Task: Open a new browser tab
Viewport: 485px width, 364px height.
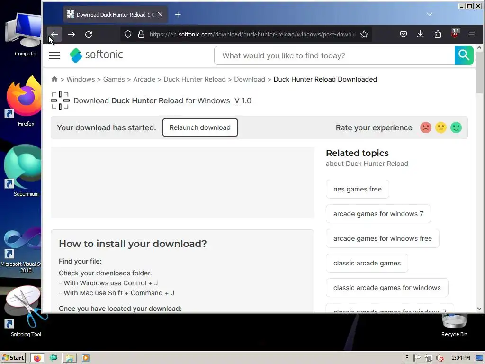Action: click(178, 15)
